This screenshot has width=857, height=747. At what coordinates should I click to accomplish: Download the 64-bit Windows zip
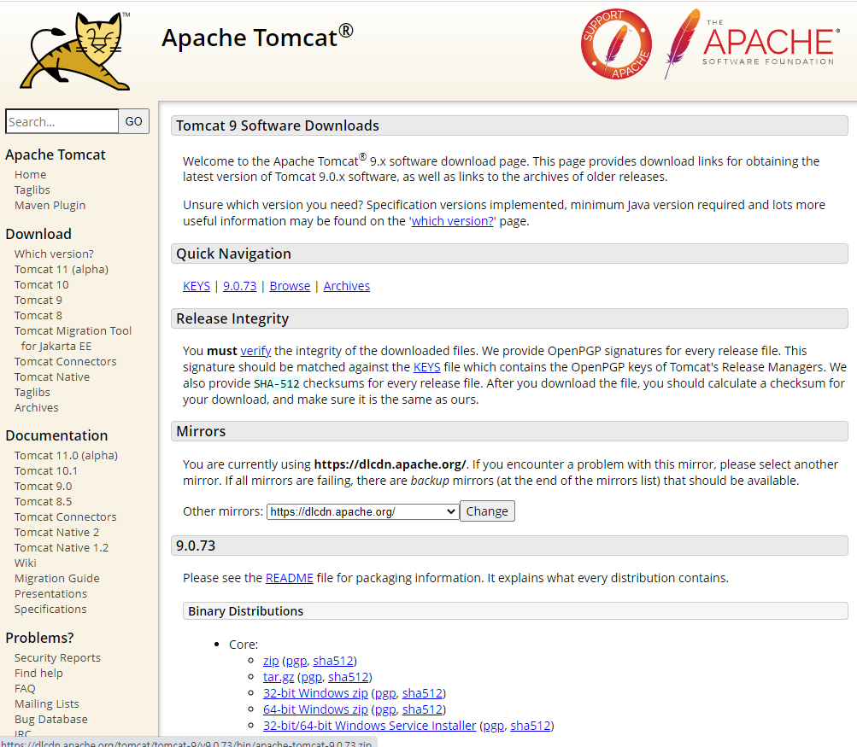coord(315,709)
